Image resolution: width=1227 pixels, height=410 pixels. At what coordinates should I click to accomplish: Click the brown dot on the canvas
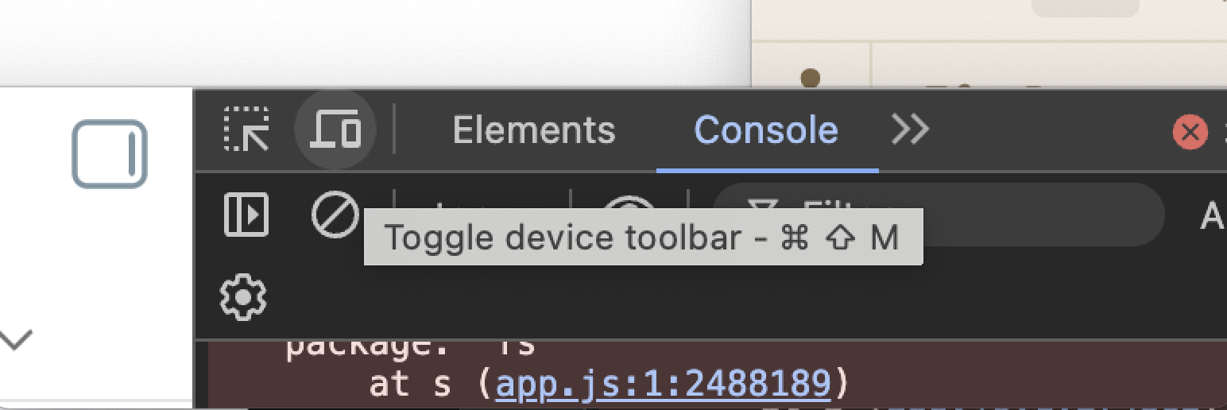click(810, 78)
